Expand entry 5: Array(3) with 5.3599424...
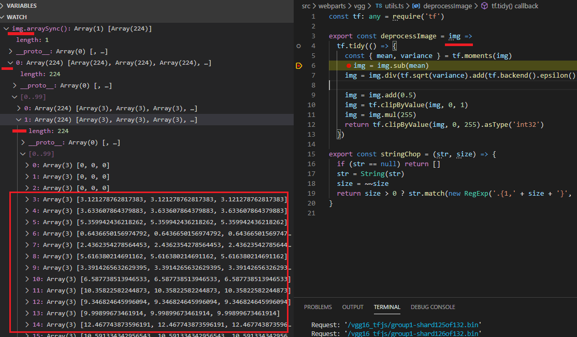Image resolution: width=577 pixels, height=337 pixels. (x=27, y=222)
